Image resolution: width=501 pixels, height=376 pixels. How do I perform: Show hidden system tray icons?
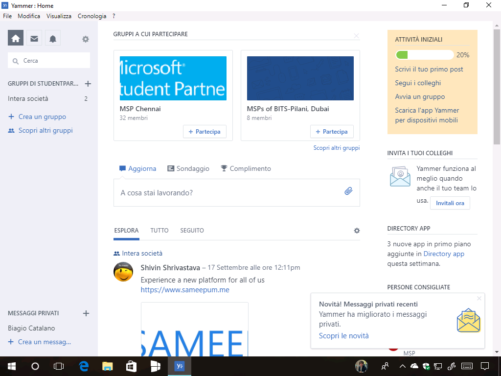(x=403, y=366)
